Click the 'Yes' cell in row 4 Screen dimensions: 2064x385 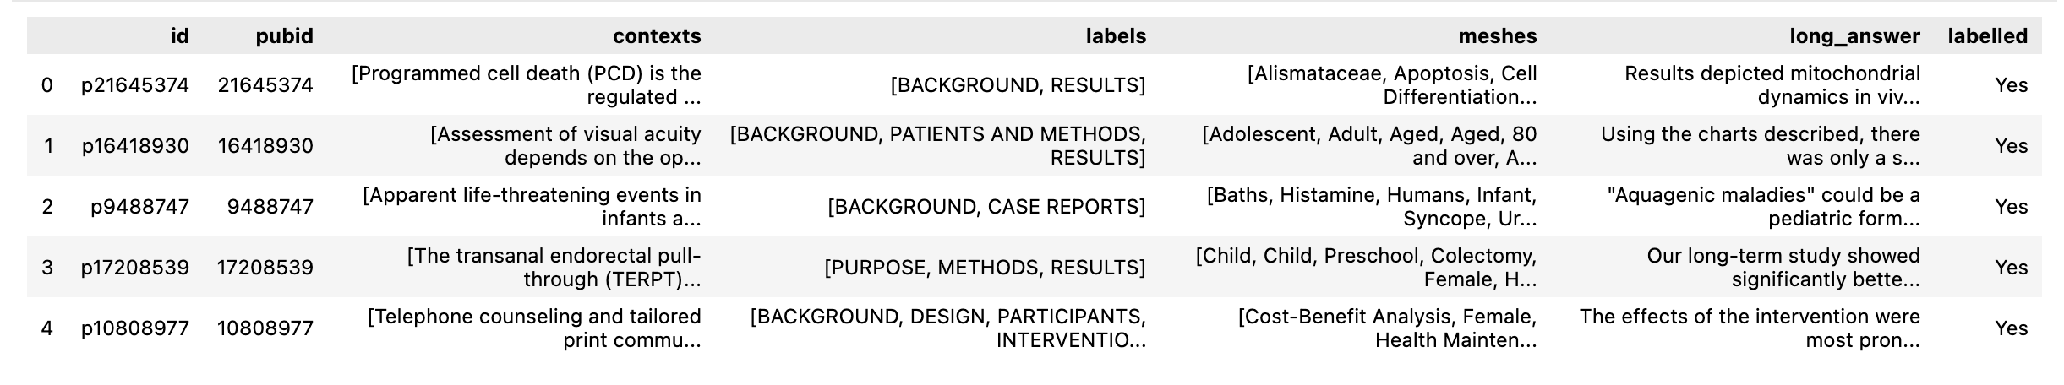[x=2011, y=328]
